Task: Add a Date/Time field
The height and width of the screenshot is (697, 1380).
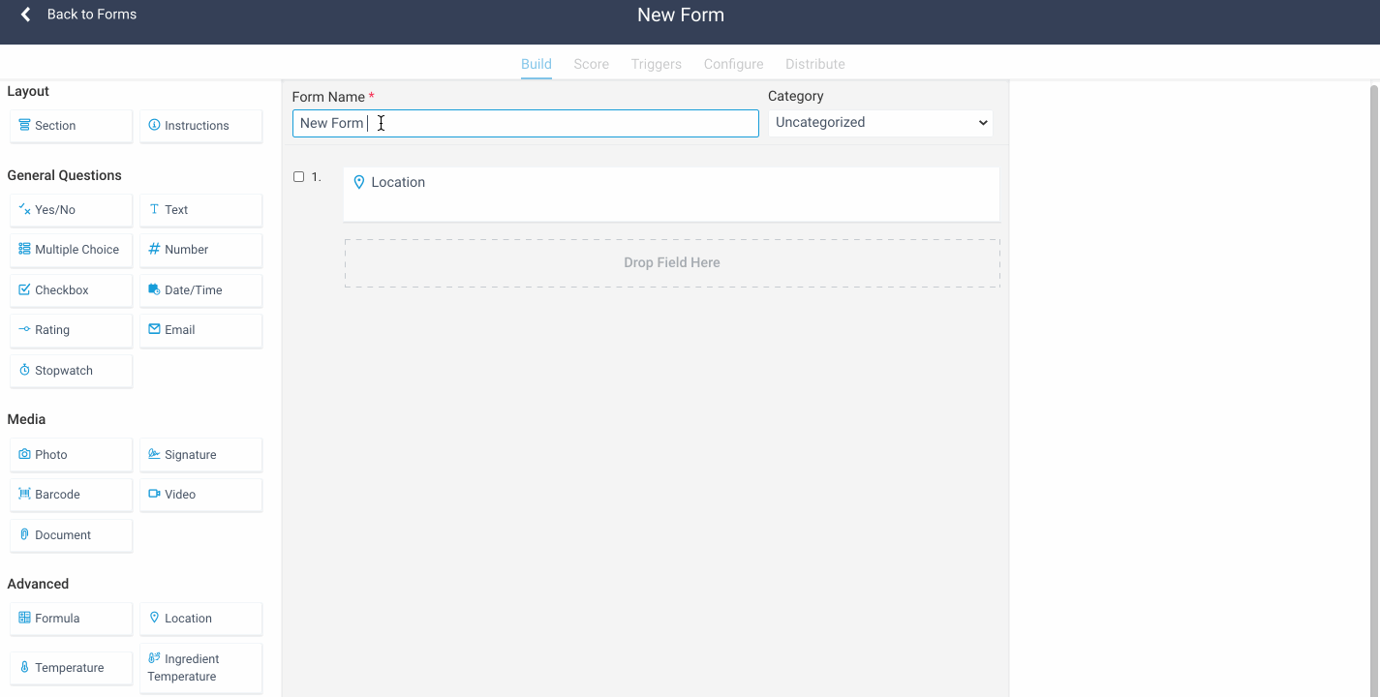Action: tap(200, 290)
